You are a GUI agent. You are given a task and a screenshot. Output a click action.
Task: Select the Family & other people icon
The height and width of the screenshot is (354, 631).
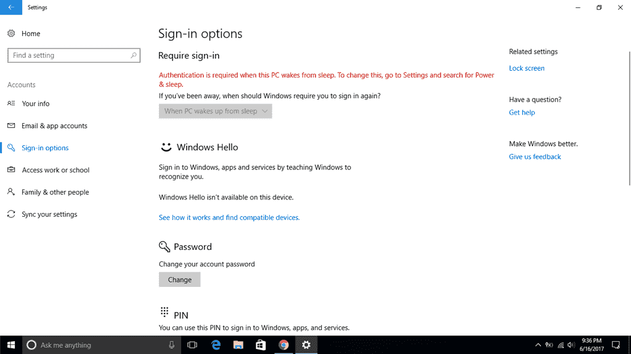pyautogui.click(x=11, y=192)
